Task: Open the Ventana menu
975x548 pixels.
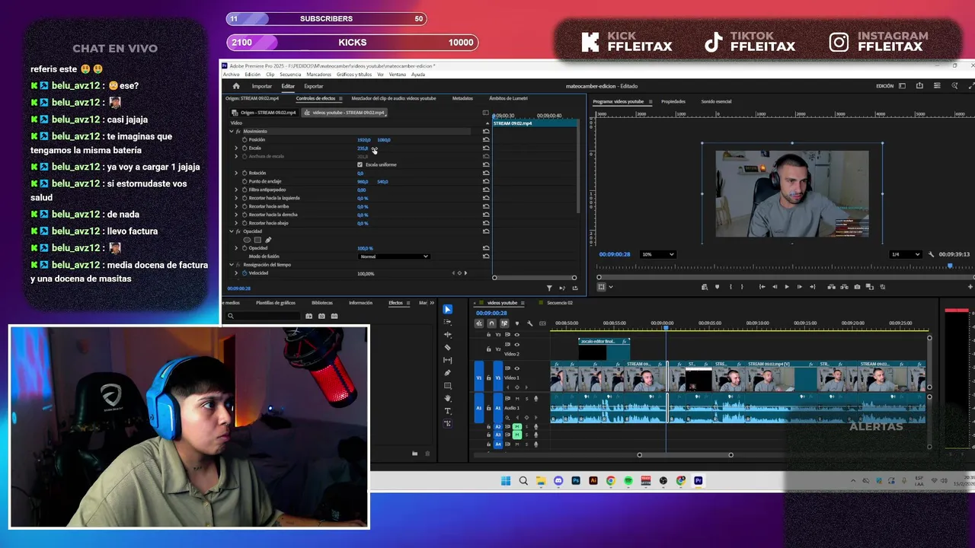Action: [x=398, y=75]
